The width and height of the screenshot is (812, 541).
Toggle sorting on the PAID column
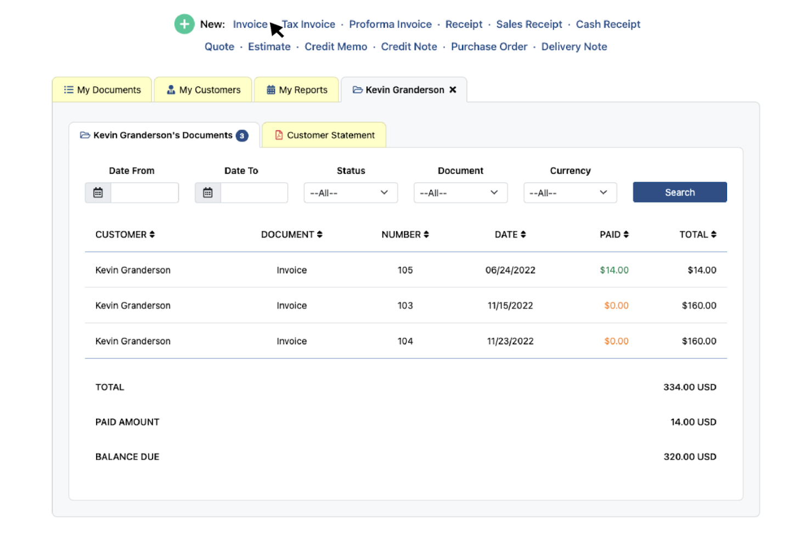pyautogui.click(x=627, y=234)
